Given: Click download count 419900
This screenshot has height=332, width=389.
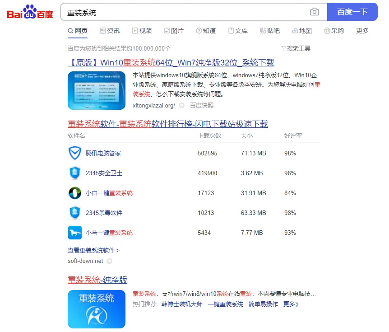Looking at the screenshot, I should coord(208,173).
